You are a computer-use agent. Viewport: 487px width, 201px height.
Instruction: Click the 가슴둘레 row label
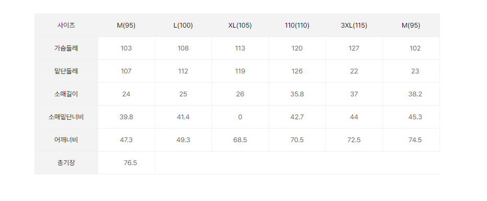pos(66,48)
